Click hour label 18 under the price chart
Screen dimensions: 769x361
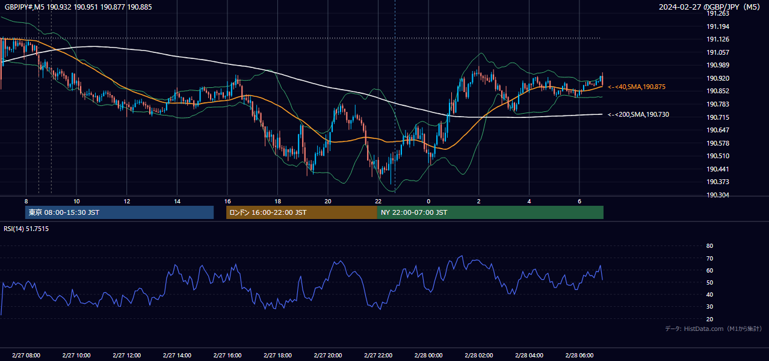point(277,201)
